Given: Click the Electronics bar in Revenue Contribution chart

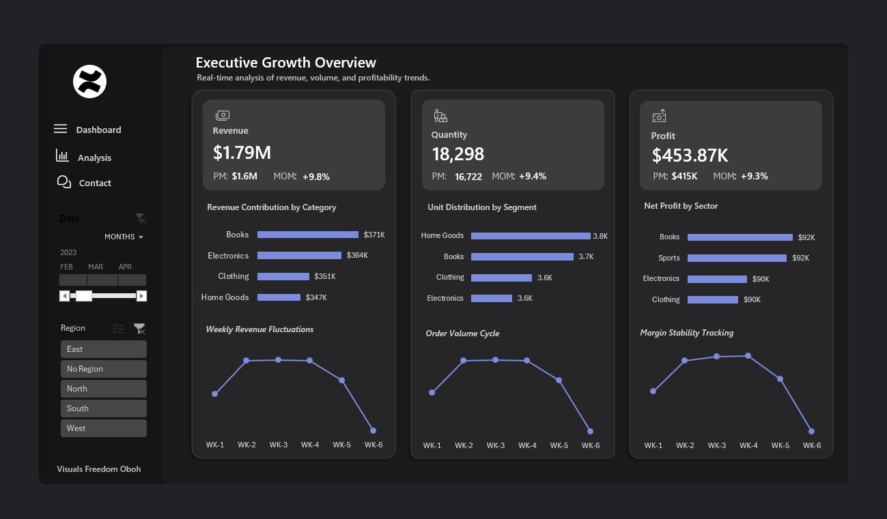Looking at the screenshot, I should pyautogui.click(x=299, y=256).
